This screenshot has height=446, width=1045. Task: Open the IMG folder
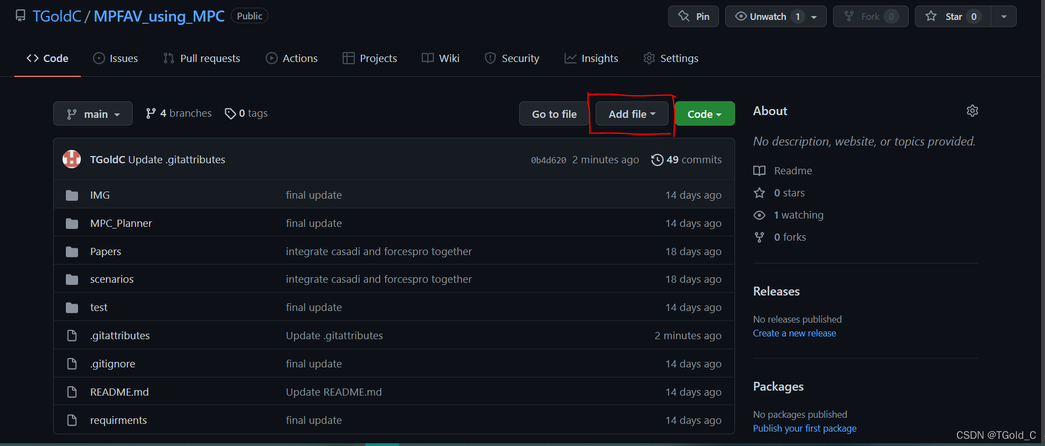pyautogui.click(x=100, y=195)
